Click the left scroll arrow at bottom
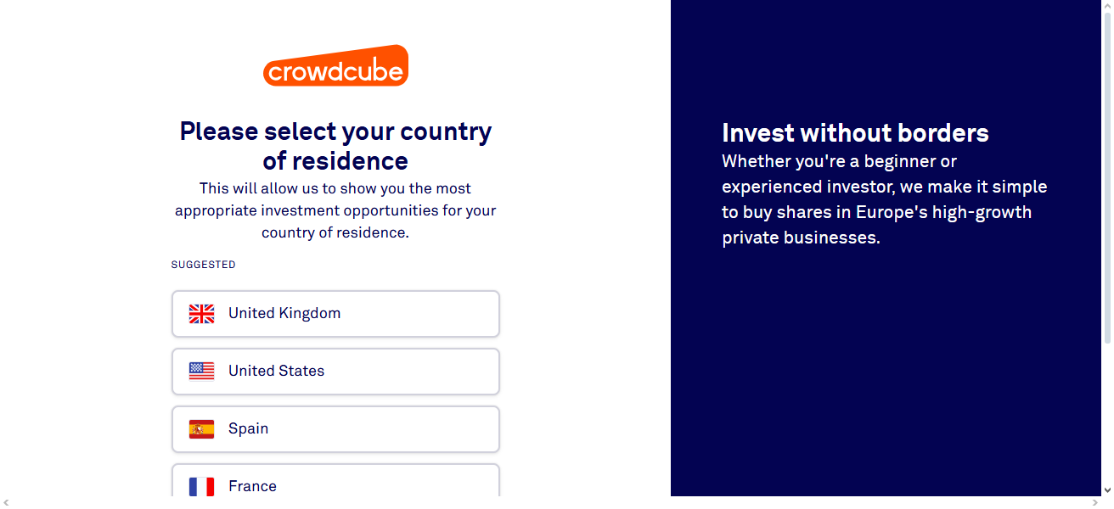The image size is (1114, 509). 7,502
